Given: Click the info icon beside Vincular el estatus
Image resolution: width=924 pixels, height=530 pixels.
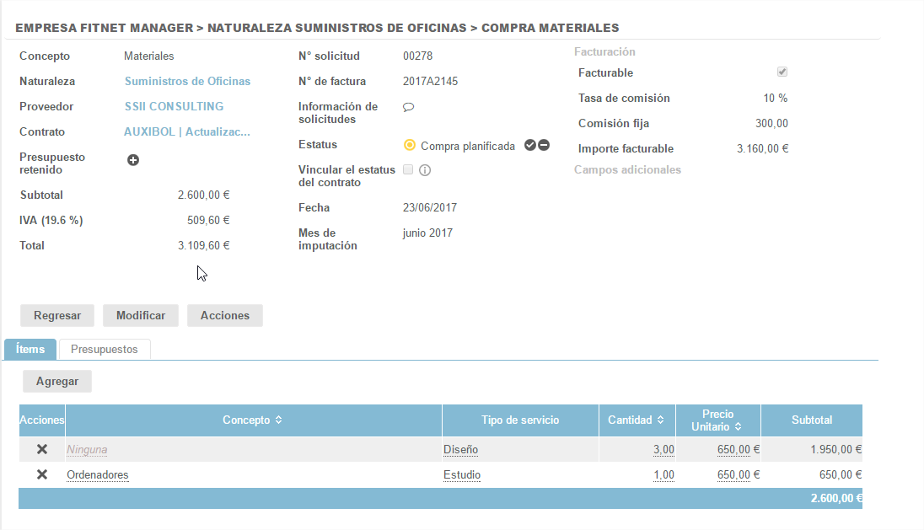Looking at the screenshot, I should [425, 170].
